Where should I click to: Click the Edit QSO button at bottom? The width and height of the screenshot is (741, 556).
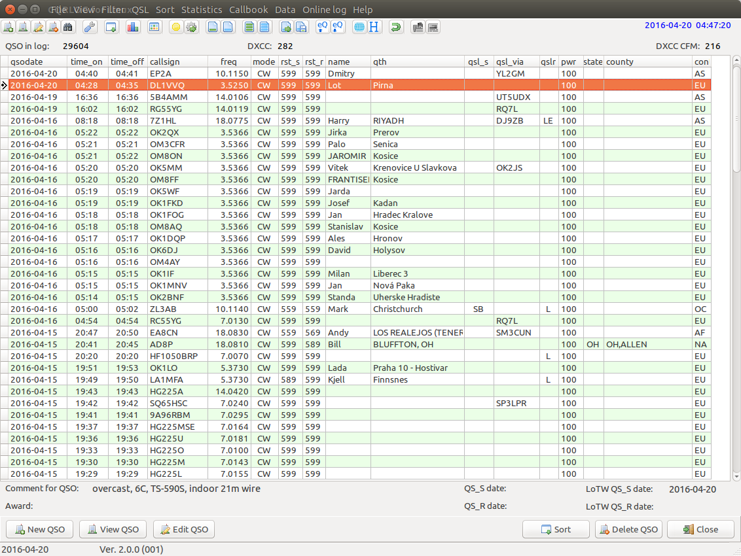tap(184, 529)
